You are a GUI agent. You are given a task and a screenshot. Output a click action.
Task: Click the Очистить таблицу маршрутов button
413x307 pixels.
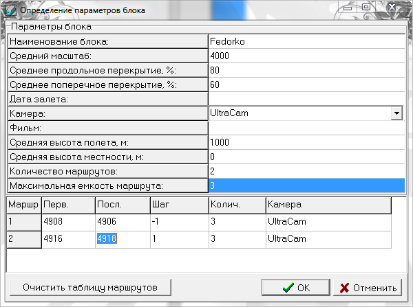click(x=90, y=288)
